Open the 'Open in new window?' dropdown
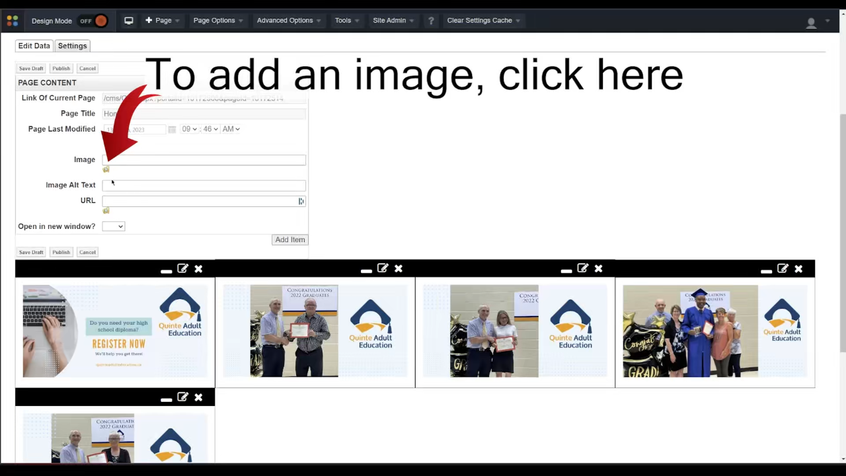The image size is (846, 476). tap(113, 226)
